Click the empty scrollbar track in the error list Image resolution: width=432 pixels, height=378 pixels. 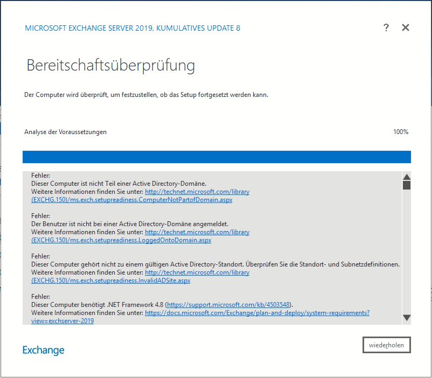pos(407,248)
